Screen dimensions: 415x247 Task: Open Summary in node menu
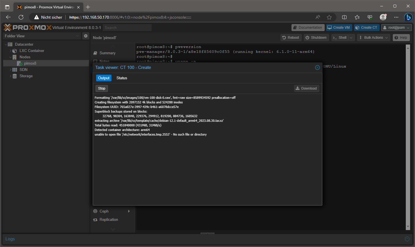pos(107,53)
